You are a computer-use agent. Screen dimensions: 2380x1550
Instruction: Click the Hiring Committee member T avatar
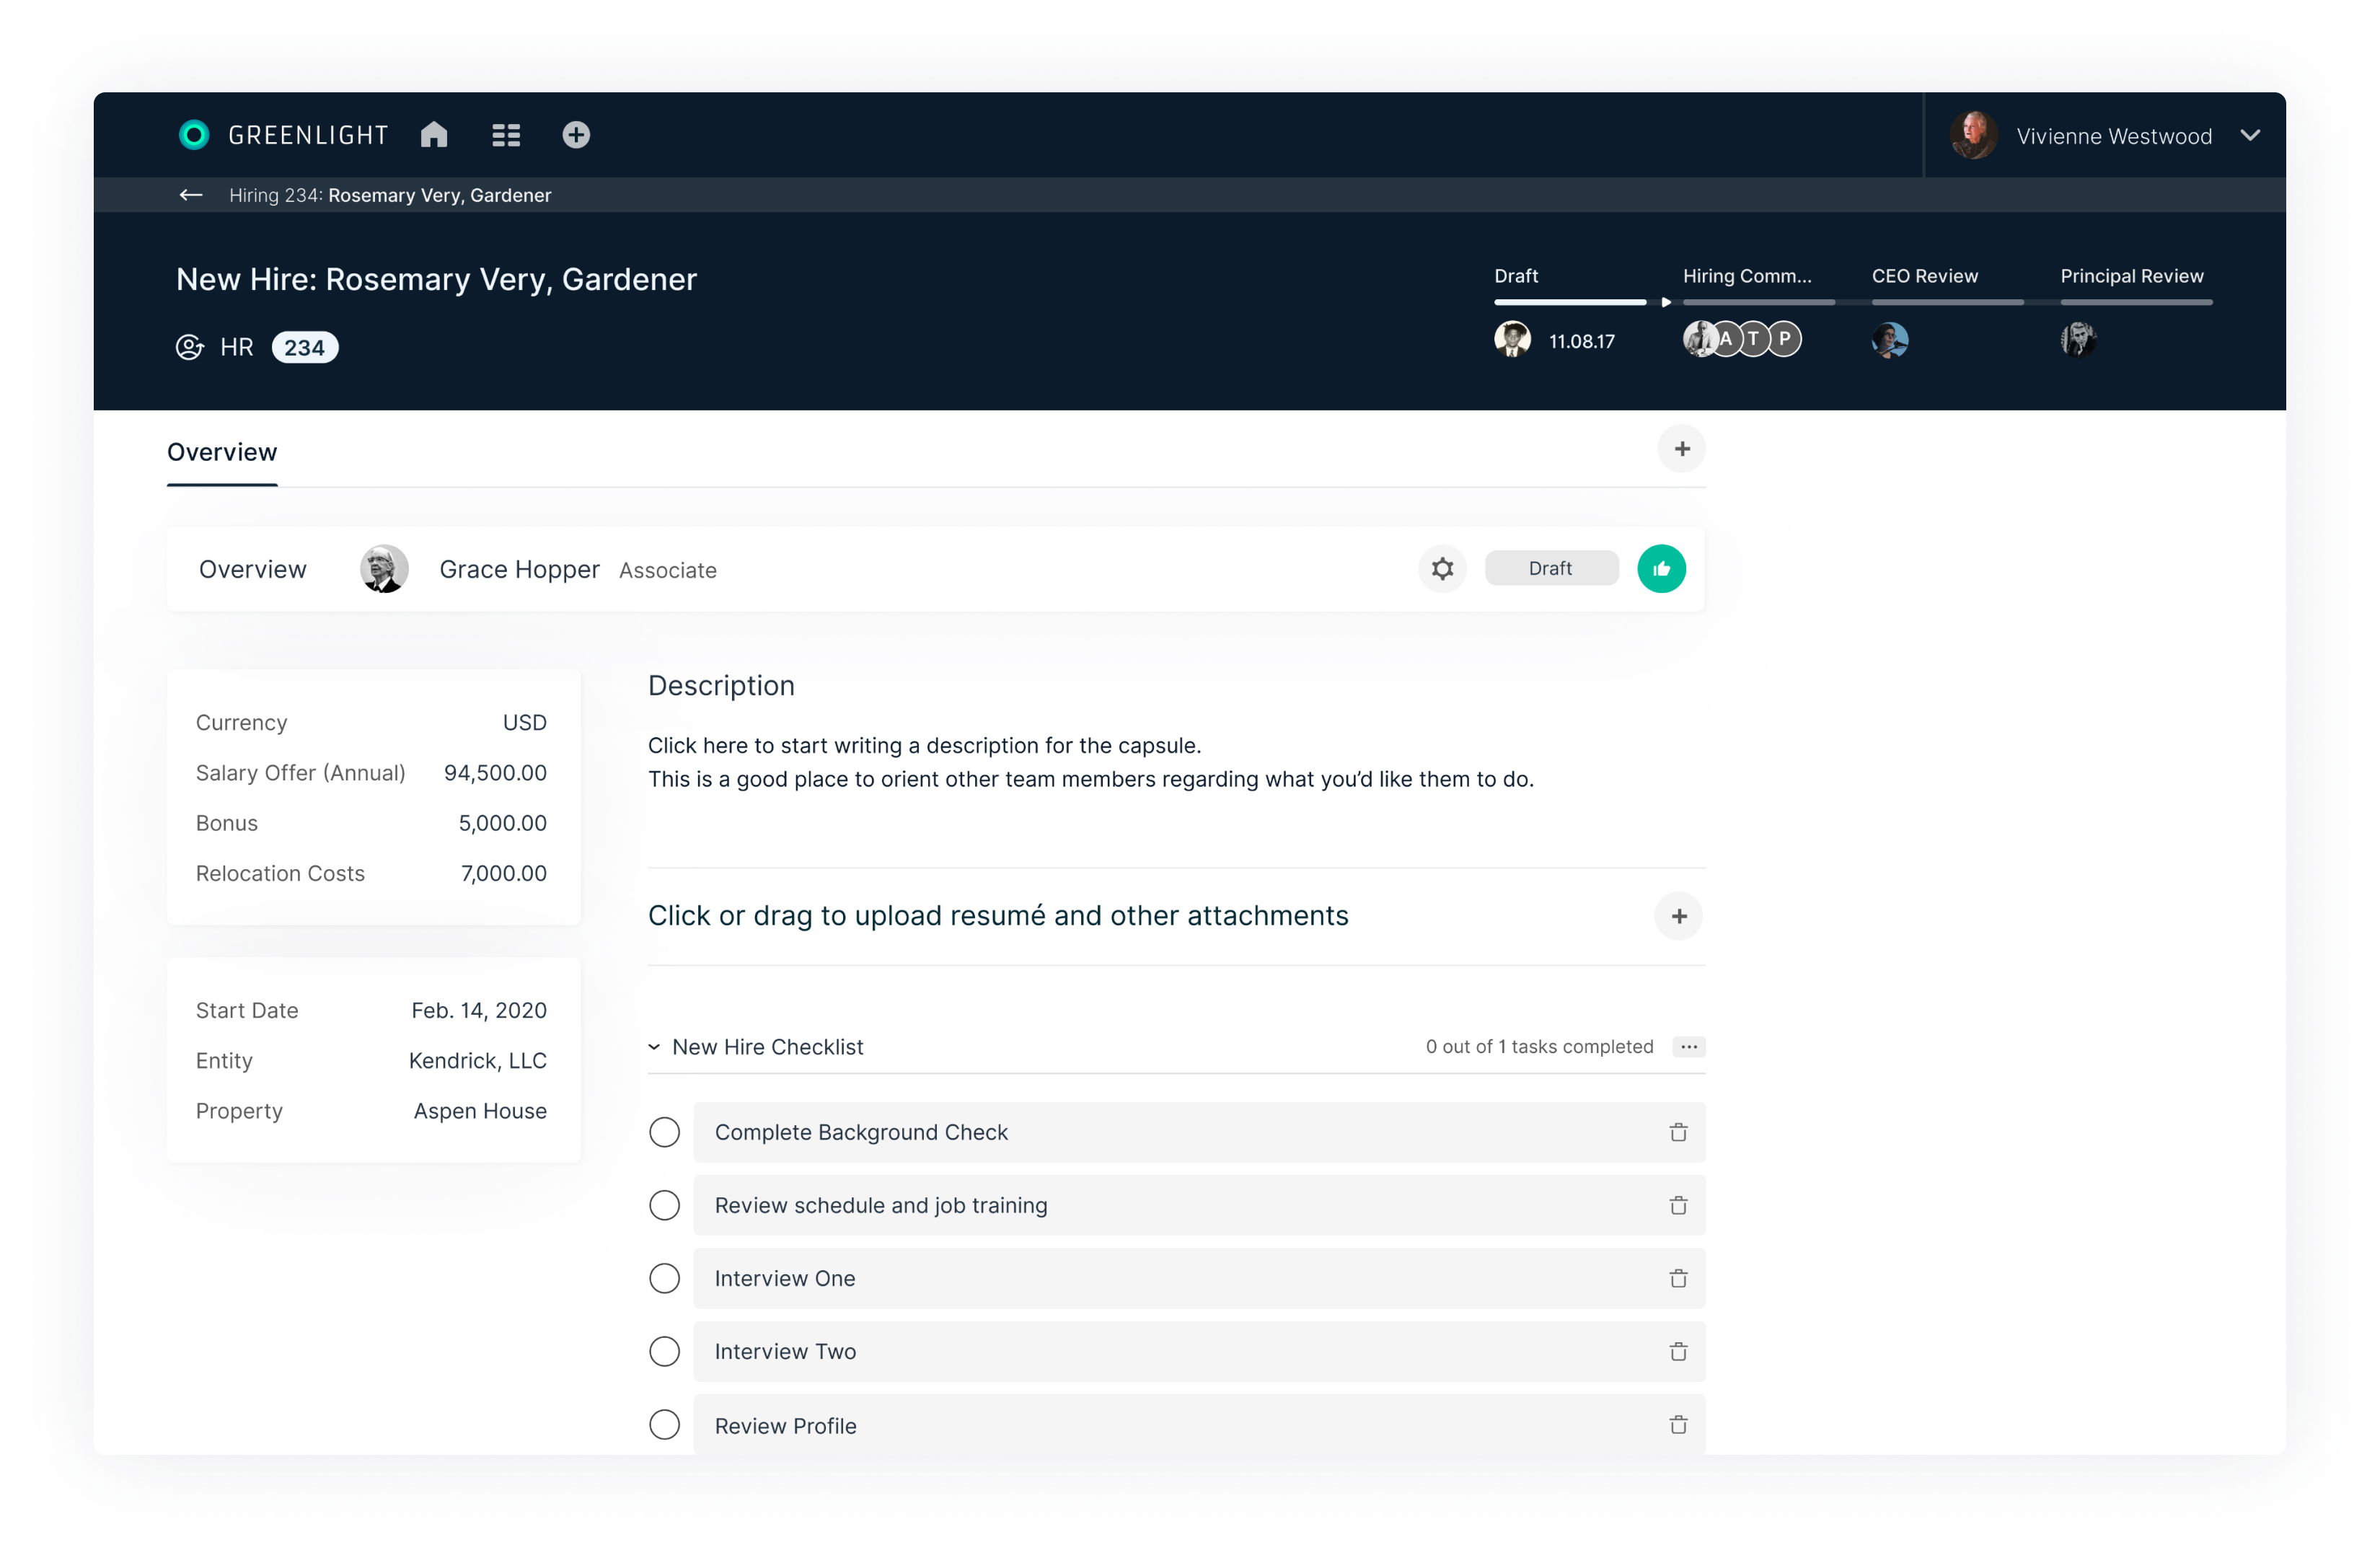pos(1753,339)
